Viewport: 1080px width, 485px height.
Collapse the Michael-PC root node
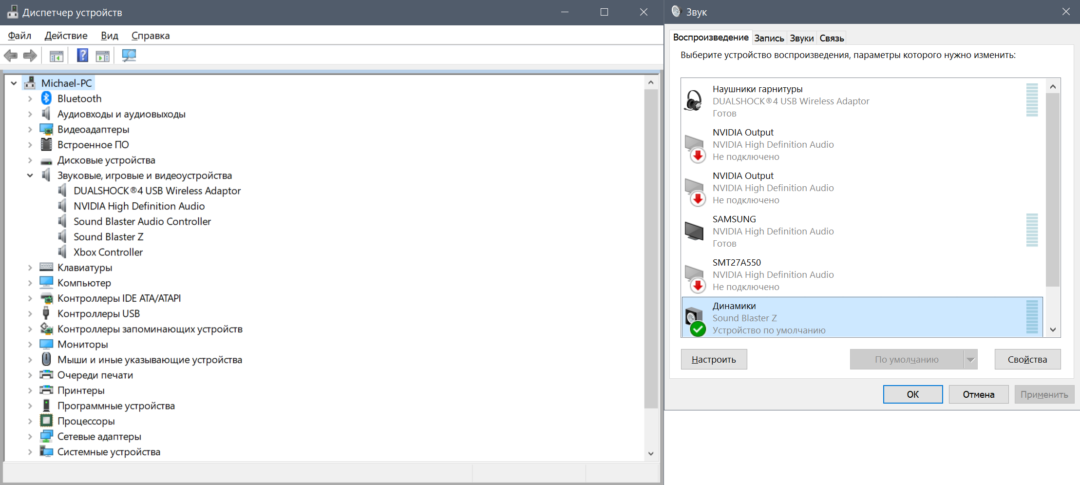point(14,83)
